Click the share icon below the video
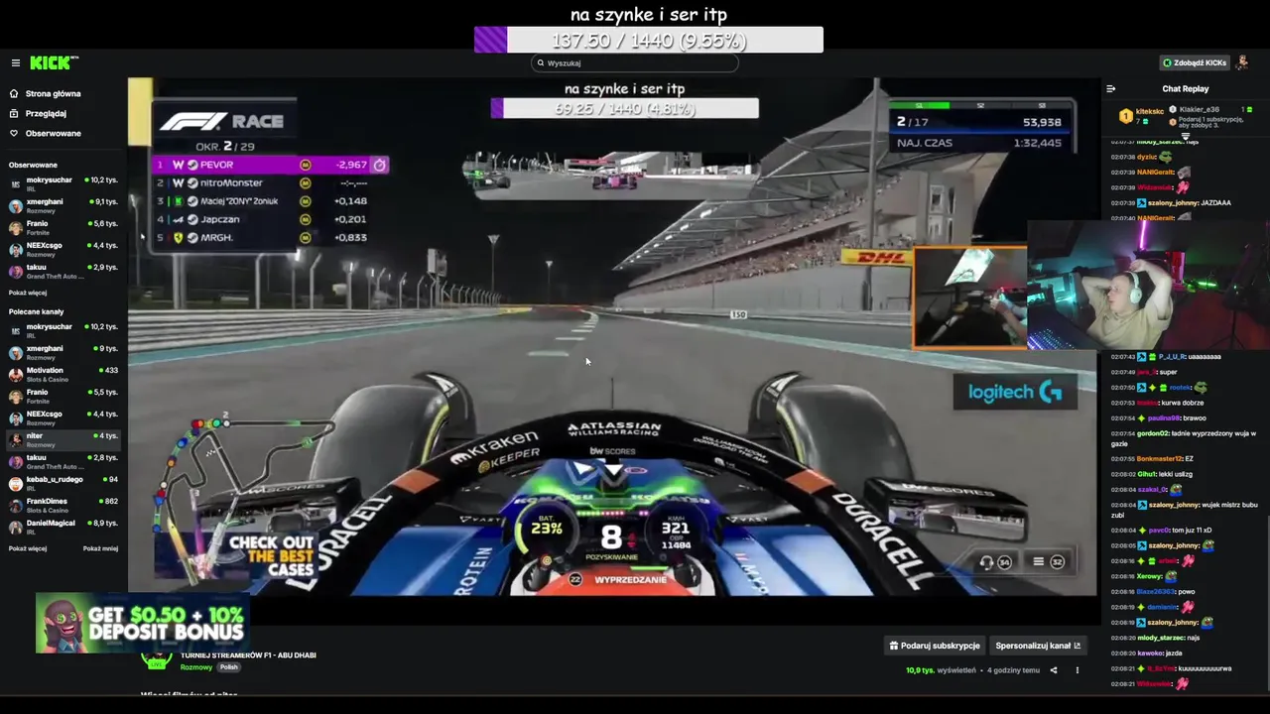The image size is (1270, 714). (1054, 670)
